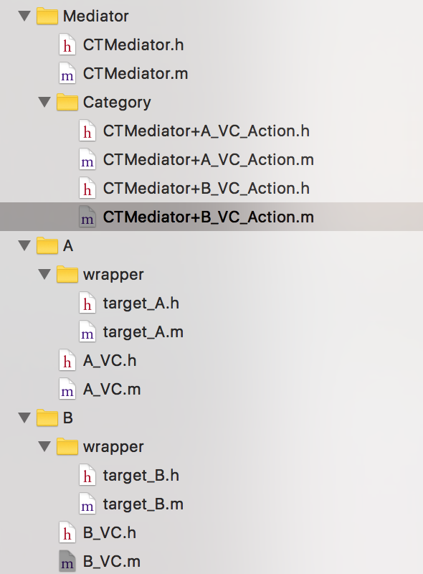423x574 pixels.
Task: Open CTMediator+A_VC_Action.m file
Action: [208, 159]
